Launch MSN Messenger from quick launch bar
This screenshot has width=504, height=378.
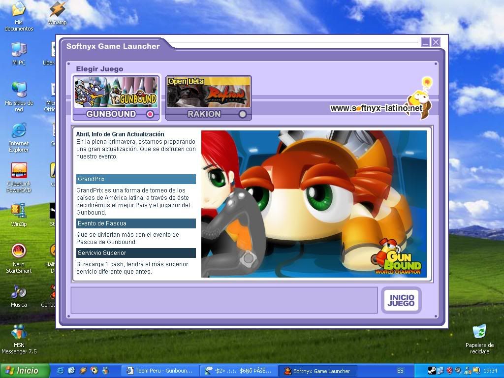coord(105,371)
